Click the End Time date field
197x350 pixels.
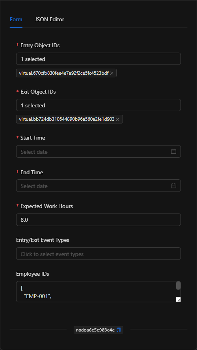[98, 186]
